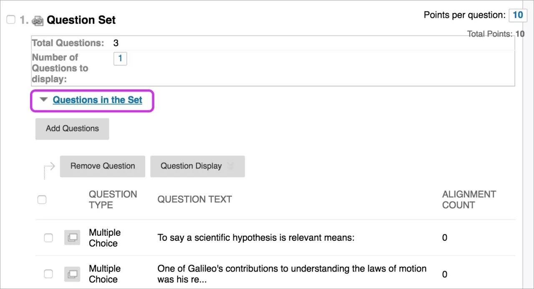
Task: Check the hypothesis question's row checkbox
Action: click(48, 237)
